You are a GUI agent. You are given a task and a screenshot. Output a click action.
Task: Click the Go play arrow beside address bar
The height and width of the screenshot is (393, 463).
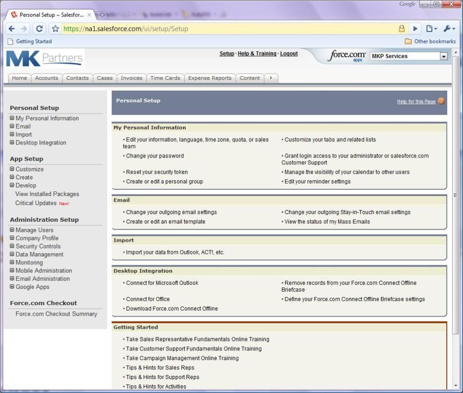pos(415,29)
